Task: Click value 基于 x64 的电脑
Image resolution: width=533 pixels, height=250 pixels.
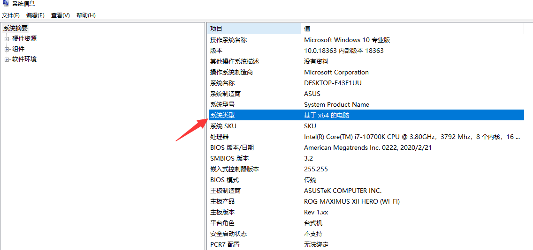Action: click(327, 115)
